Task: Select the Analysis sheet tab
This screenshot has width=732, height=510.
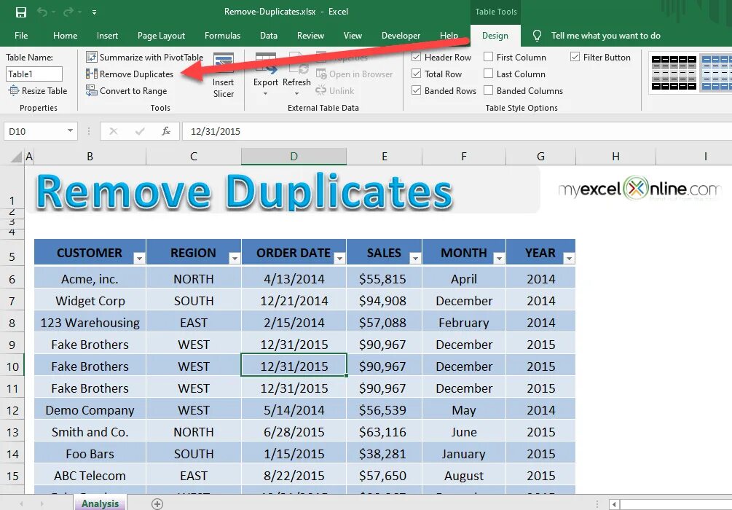Action: tap(100, 503)
